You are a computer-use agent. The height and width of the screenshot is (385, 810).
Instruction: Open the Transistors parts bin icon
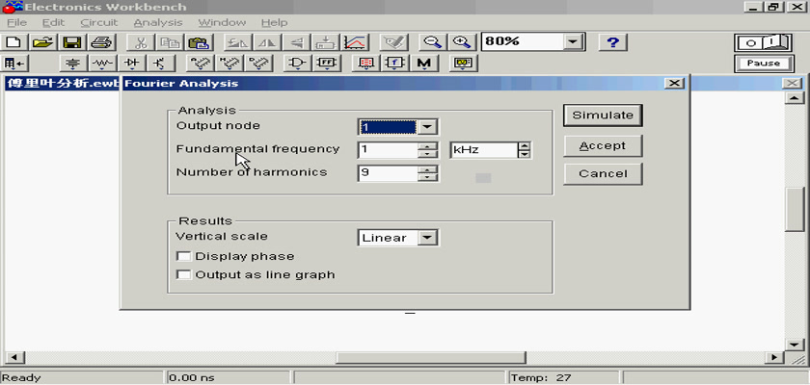tap(161, 64)
